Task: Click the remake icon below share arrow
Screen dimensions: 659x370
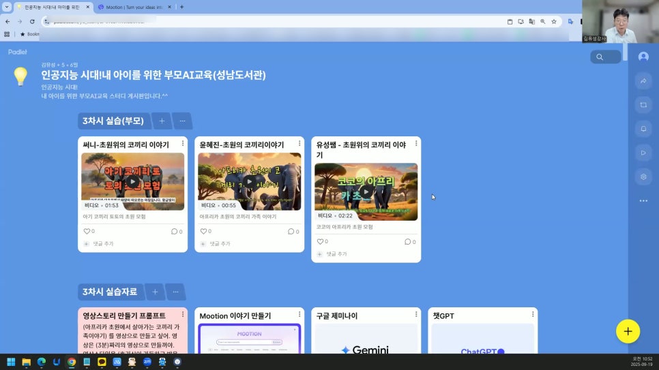Action: click(x=643, y=105)
